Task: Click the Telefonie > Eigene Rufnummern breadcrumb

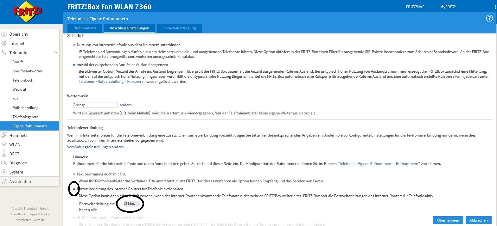Action: [x=98, y=19]
